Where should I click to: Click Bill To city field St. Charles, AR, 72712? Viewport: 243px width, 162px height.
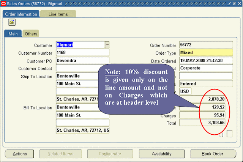coord(83,130)
